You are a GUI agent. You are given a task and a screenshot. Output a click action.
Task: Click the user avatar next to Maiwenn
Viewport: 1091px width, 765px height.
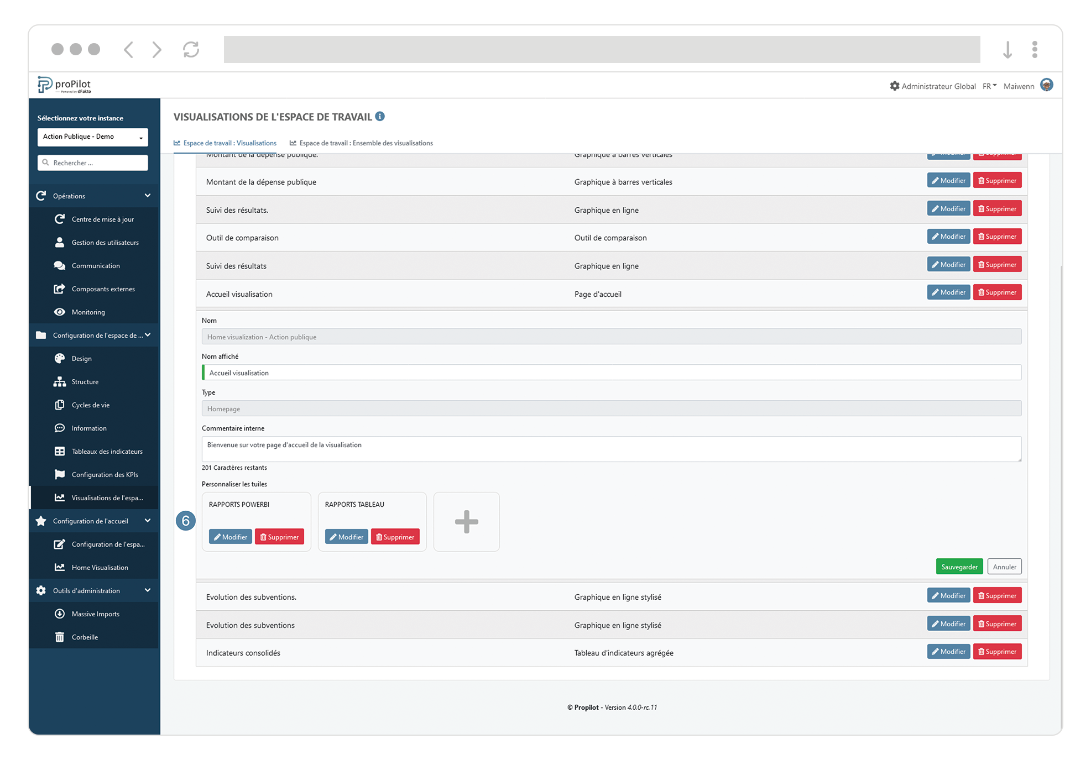tap(1046, 85)
